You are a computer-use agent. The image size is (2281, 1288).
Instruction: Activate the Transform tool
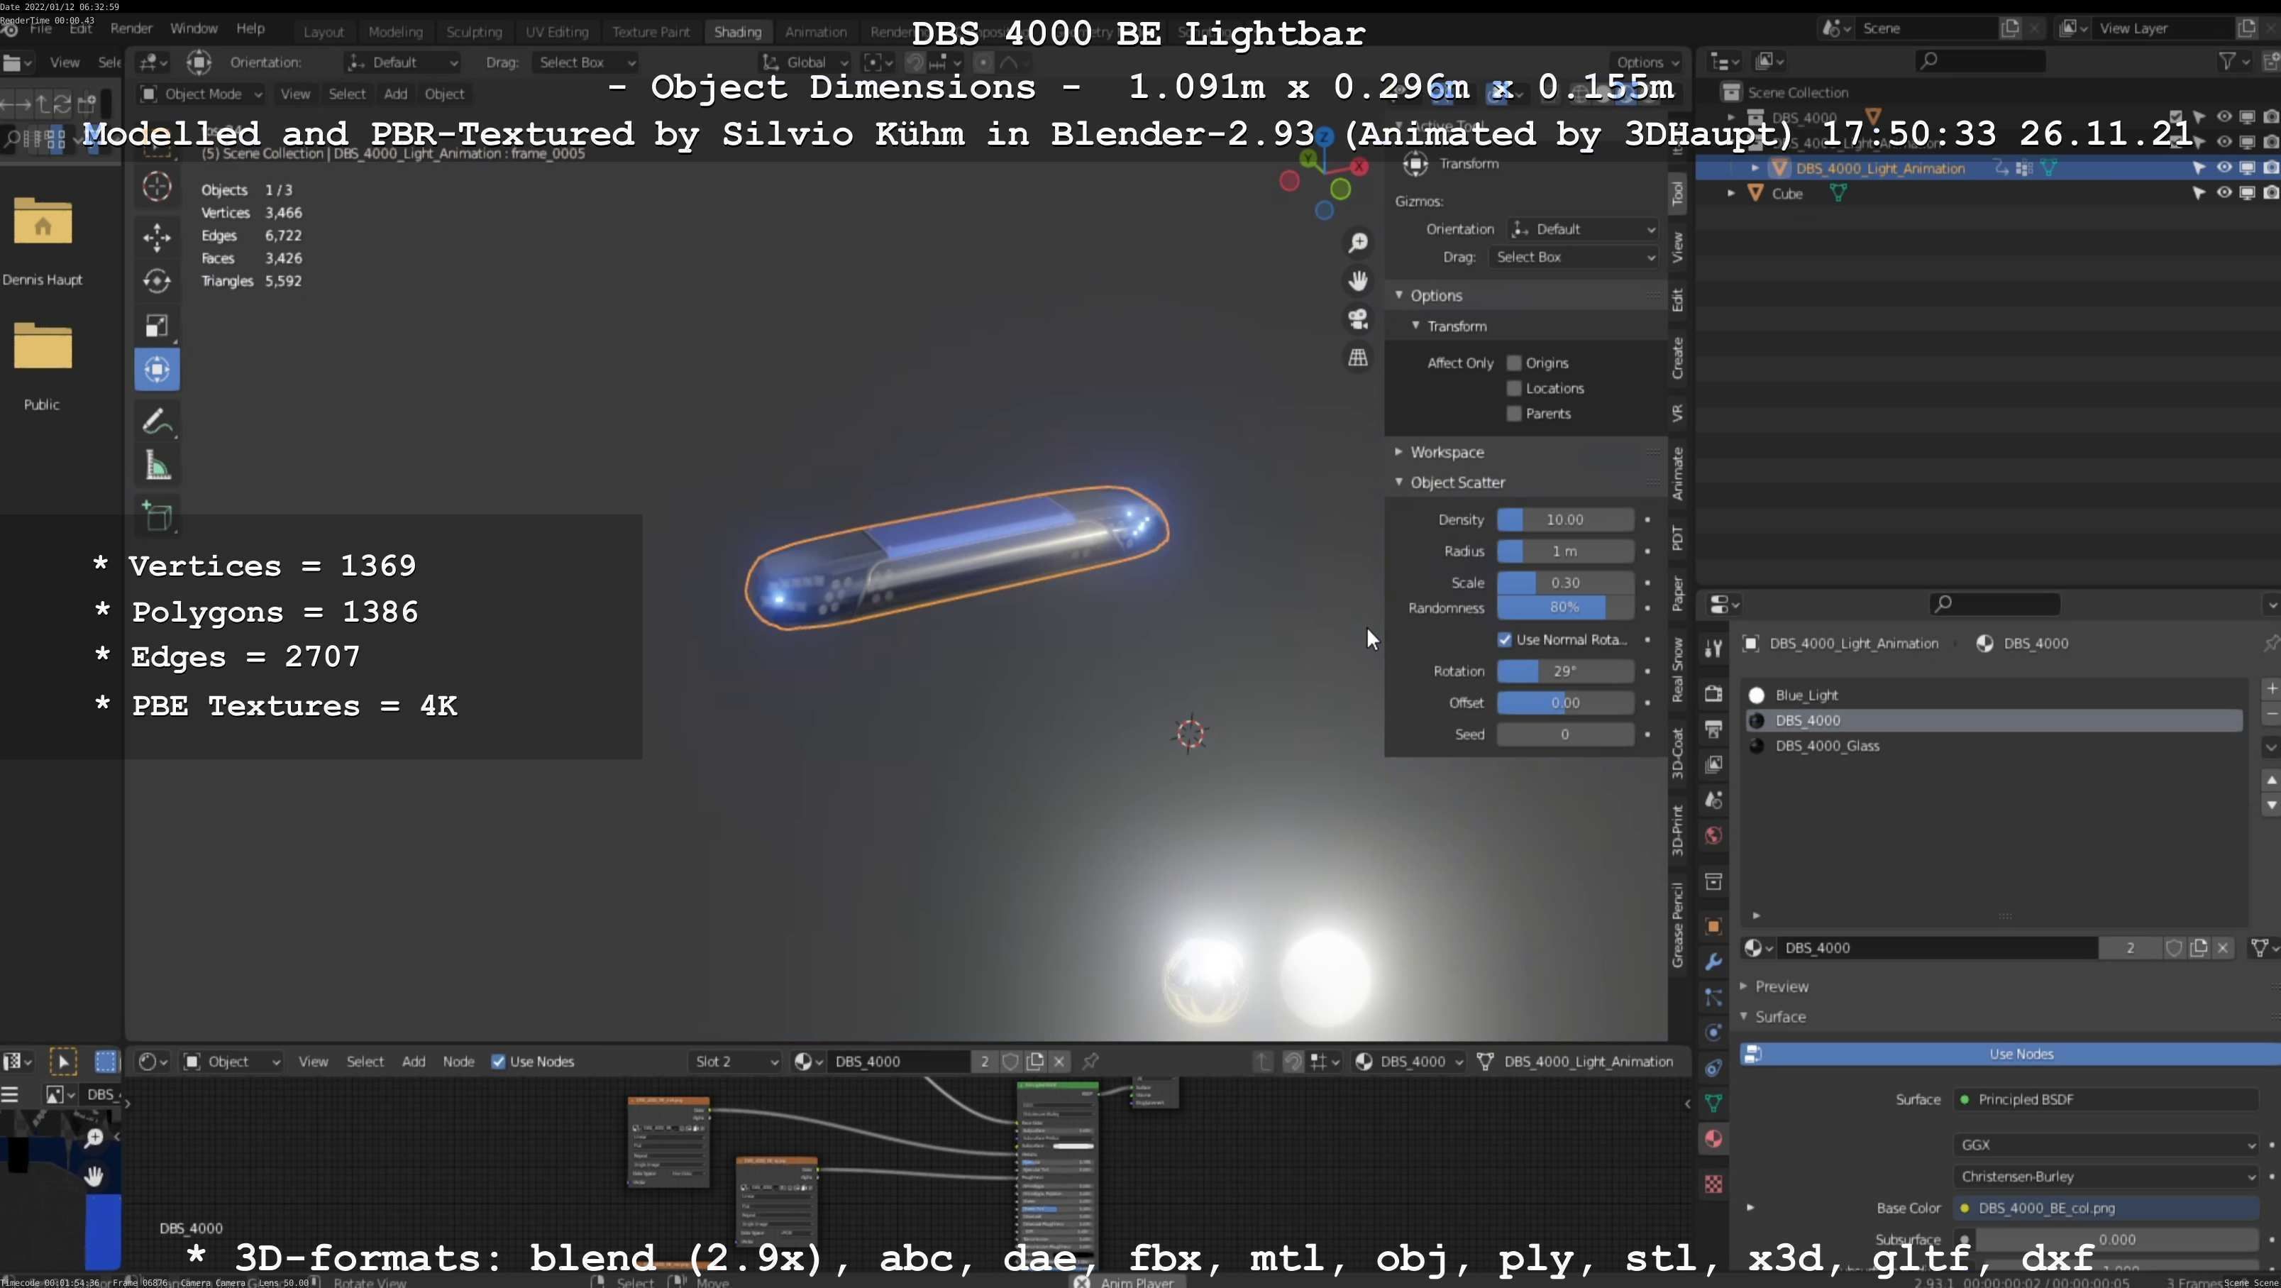pos(157,370)
